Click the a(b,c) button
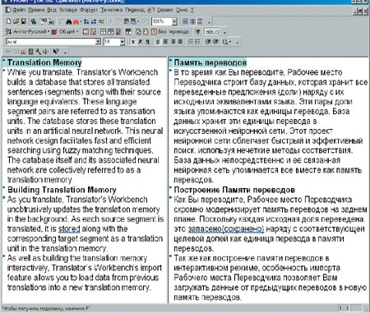 pos(212,32)
